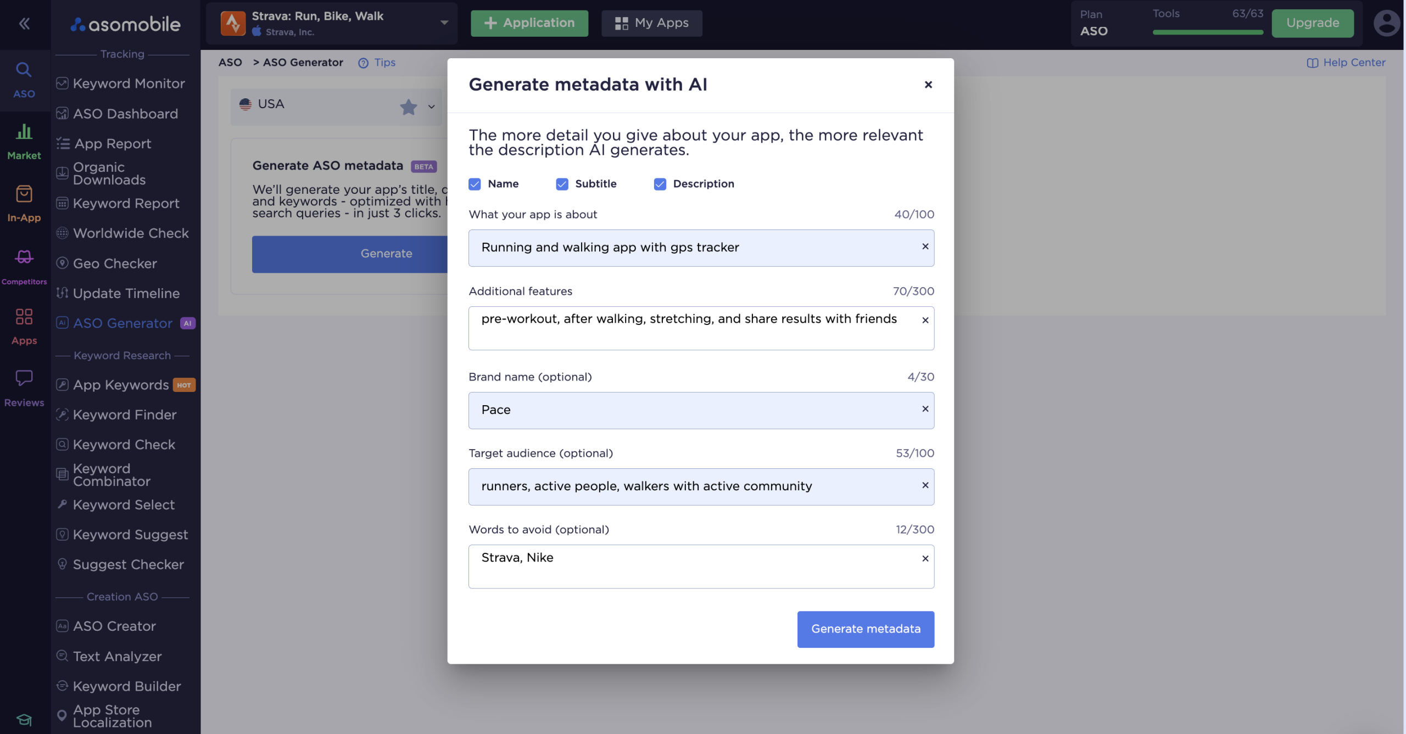Open the Market section bar chart icon

click(x=24, y=132)
